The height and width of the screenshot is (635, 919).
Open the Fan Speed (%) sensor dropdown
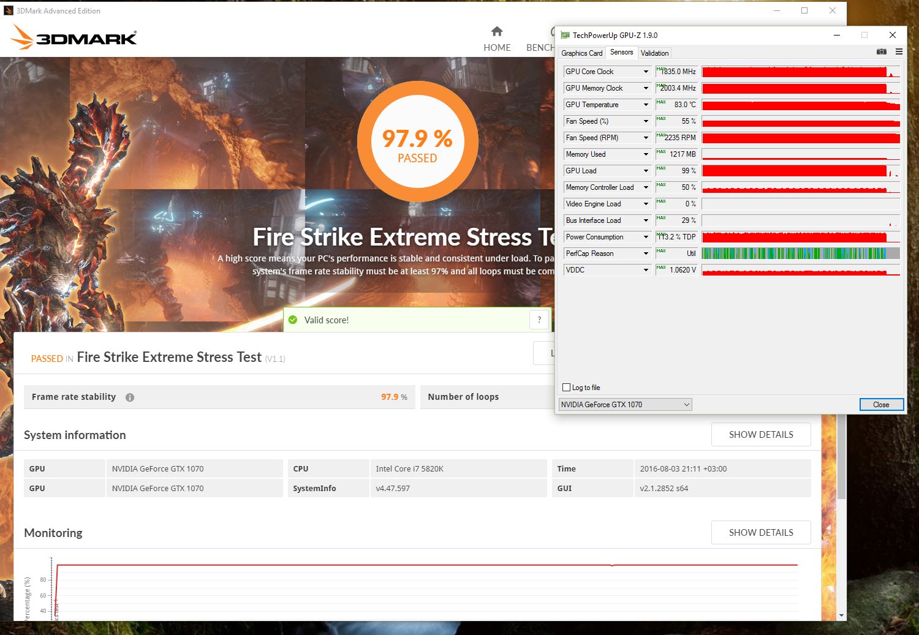646,121
